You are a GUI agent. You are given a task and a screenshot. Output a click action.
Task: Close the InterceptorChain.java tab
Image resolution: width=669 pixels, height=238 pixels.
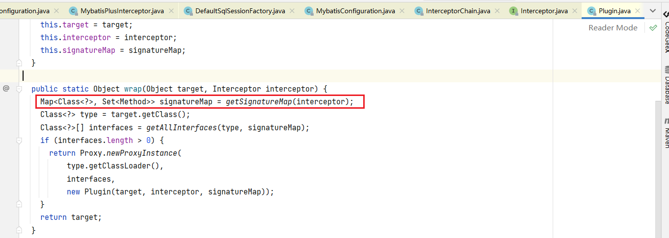coord(496,11)
